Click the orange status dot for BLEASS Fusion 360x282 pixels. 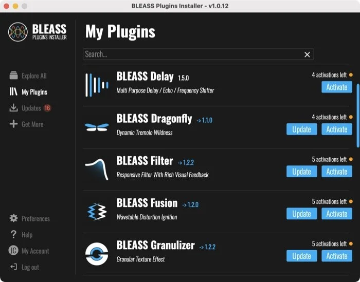pyautogui.click(x=351, y=201)
